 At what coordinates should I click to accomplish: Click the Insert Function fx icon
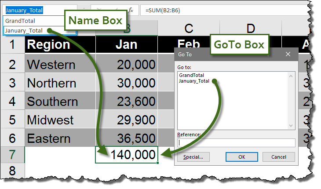pos(131,10)
